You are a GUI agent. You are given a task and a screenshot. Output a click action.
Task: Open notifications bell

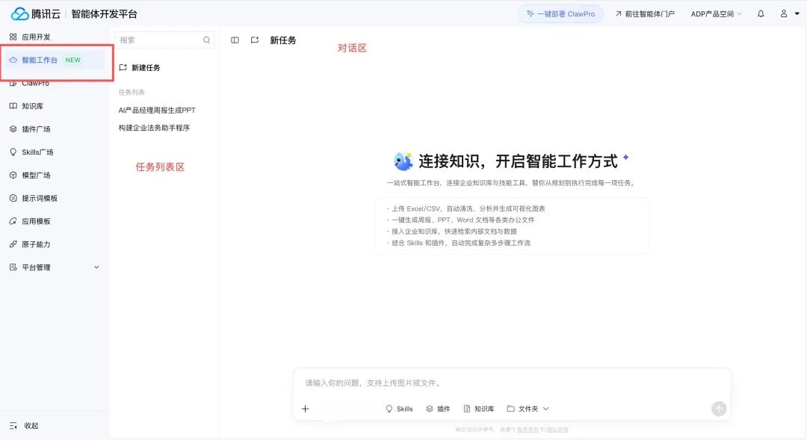[x=761, y=14]
